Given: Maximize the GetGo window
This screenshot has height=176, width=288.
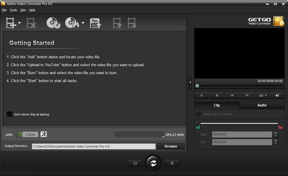Looking at the screenshot, I should (x=276, y=4).
